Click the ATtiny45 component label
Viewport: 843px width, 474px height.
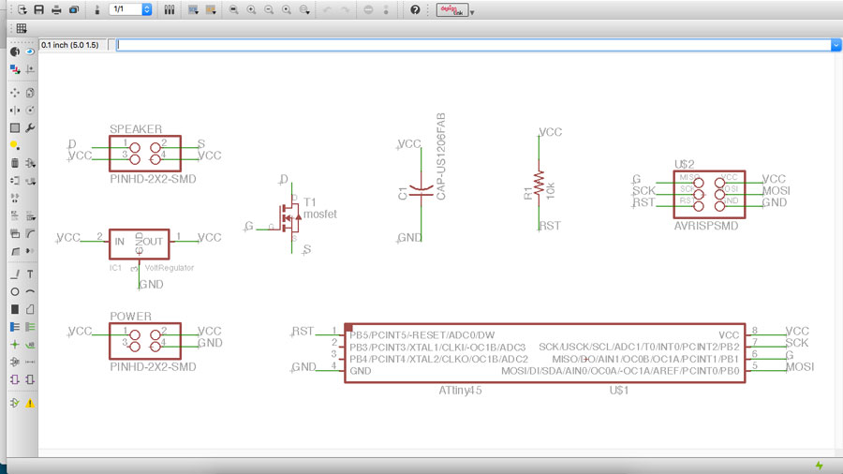click(x=460, y=391)
